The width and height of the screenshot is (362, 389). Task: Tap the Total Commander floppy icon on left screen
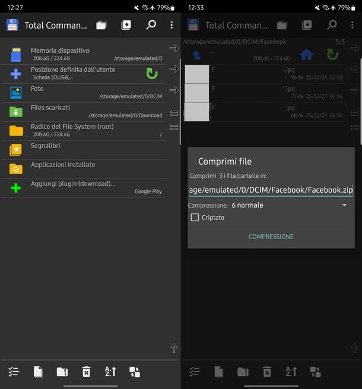click(x=12, y=25)
